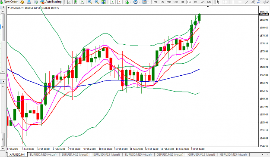Image resolution: width=270 pixels, height=157 pixels.
Task: Zoom in on the chart
Action: tap(90, 2)
